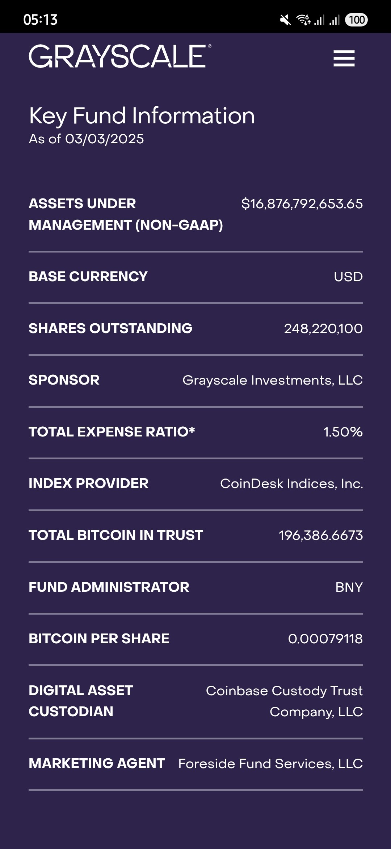Tap the 1.50% expense ratio value
Image resolution: width=391 pixels, height=849 pixels.
click(x=342, y=432)
